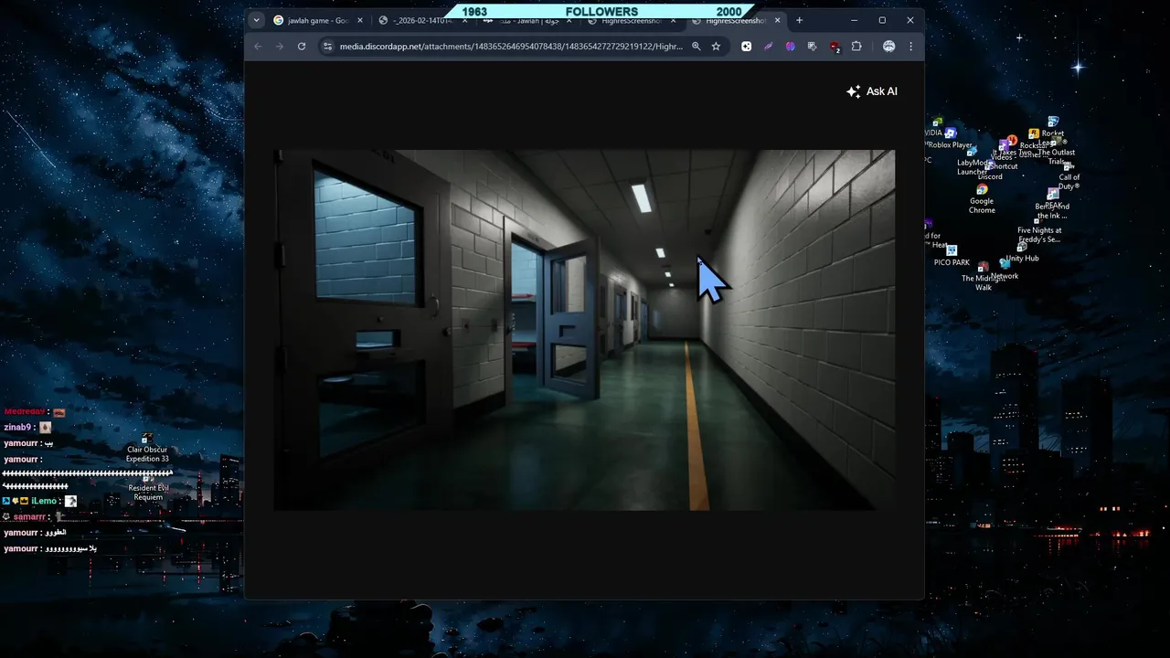Minimize the Chrome window

854,20
